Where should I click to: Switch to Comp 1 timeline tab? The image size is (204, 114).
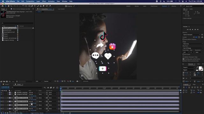[x=7, y=85]
